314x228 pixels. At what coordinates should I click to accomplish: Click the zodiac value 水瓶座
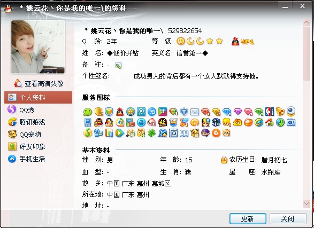coord(271,172)
